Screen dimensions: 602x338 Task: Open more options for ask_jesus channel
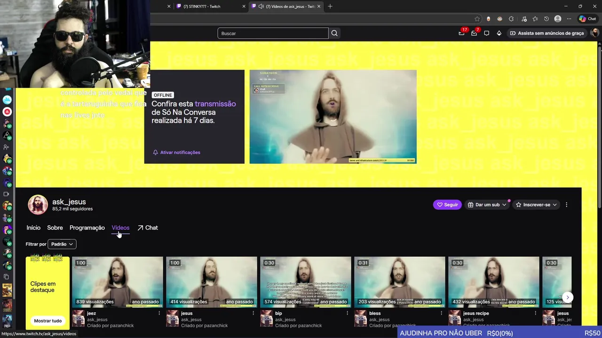click(x=566, y=205)
